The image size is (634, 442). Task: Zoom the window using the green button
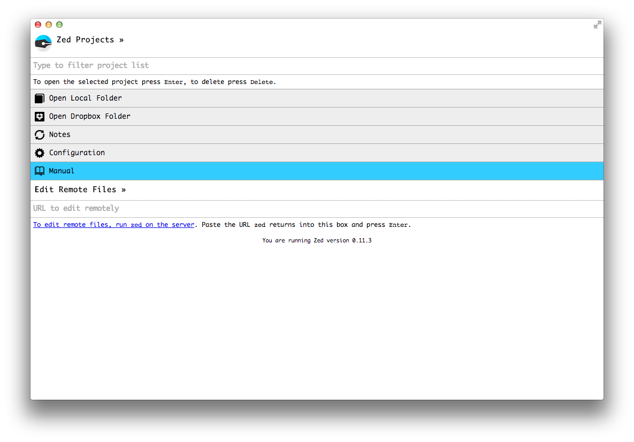pos(59,25)
